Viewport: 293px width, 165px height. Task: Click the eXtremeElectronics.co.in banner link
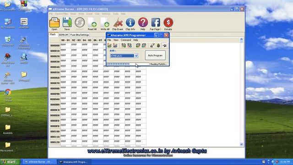click(x=147, y=151)
